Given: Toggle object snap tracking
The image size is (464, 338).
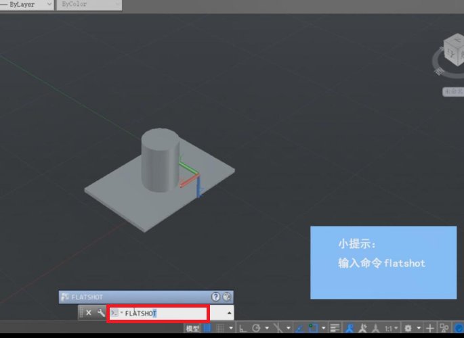Looking at the screenshot, I should 299,329.
